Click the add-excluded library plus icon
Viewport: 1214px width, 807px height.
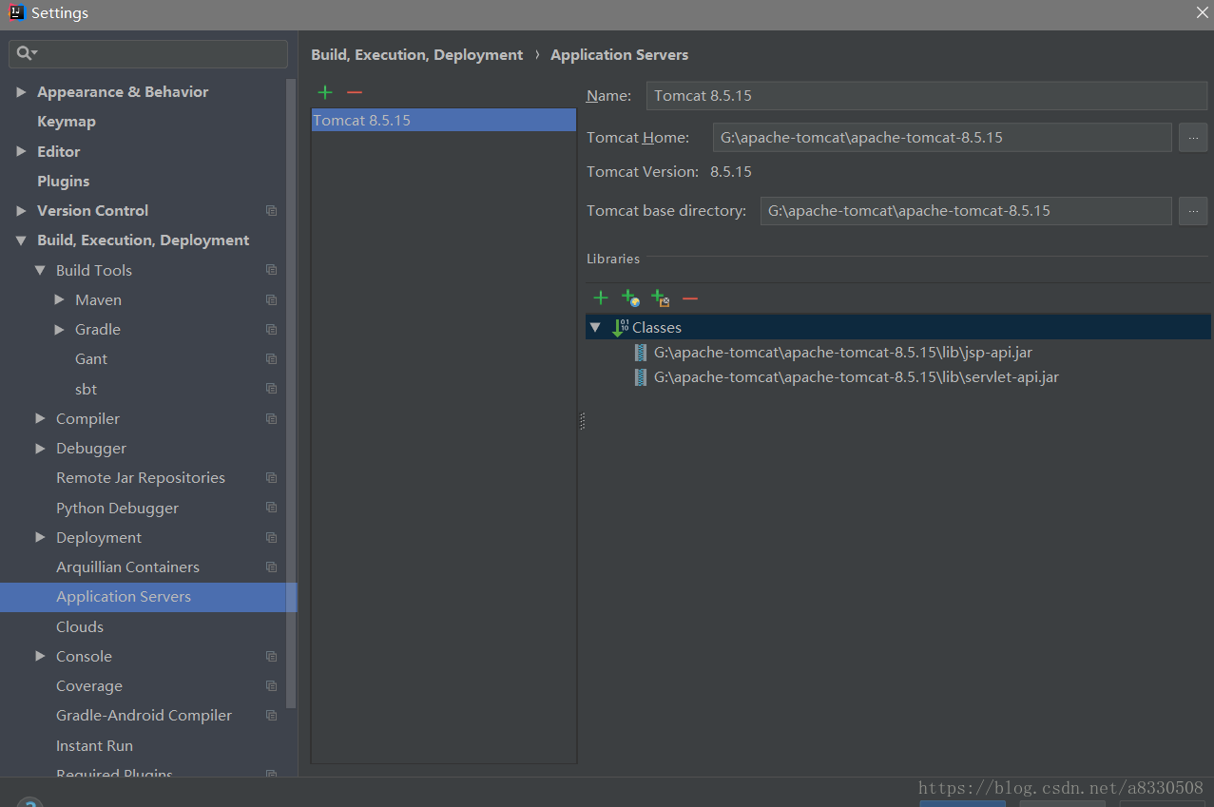[660, 298]
